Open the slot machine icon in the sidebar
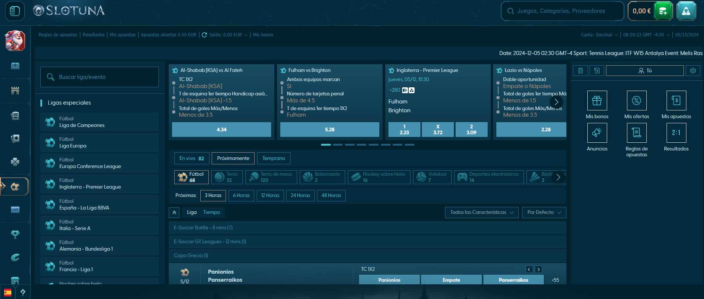 [x=15, y=116]
